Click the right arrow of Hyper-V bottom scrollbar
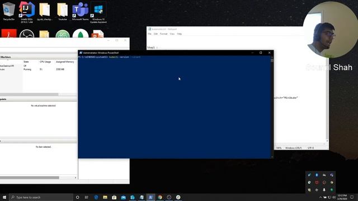 click(76, 178)
